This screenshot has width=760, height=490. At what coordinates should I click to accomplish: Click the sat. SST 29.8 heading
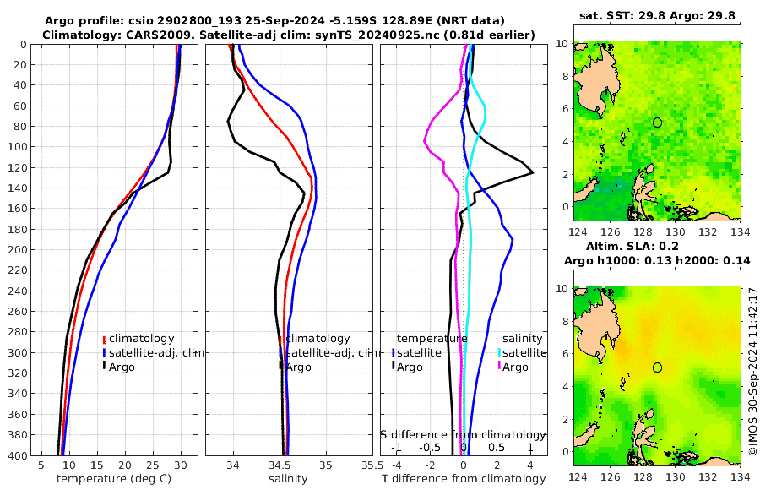(657, 15)
